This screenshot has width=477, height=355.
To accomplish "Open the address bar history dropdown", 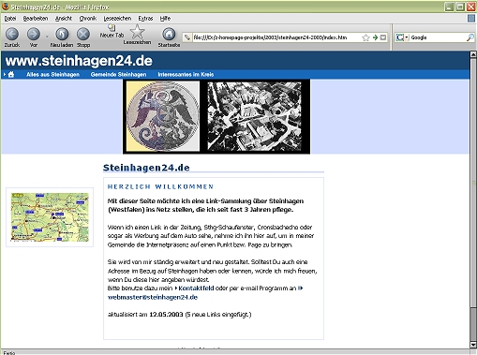I will (383, 37).
